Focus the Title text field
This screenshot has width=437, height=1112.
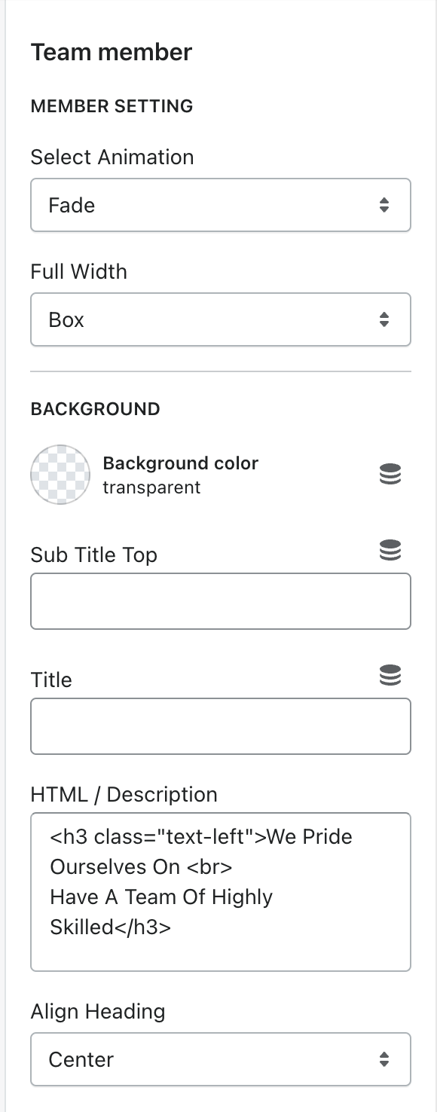(x=221, y=726)
